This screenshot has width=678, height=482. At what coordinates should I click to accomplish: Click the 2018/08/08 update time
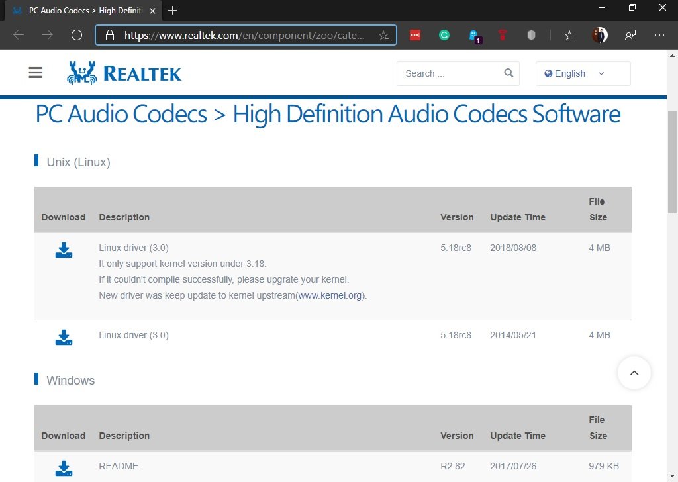(x=513, y=248)
